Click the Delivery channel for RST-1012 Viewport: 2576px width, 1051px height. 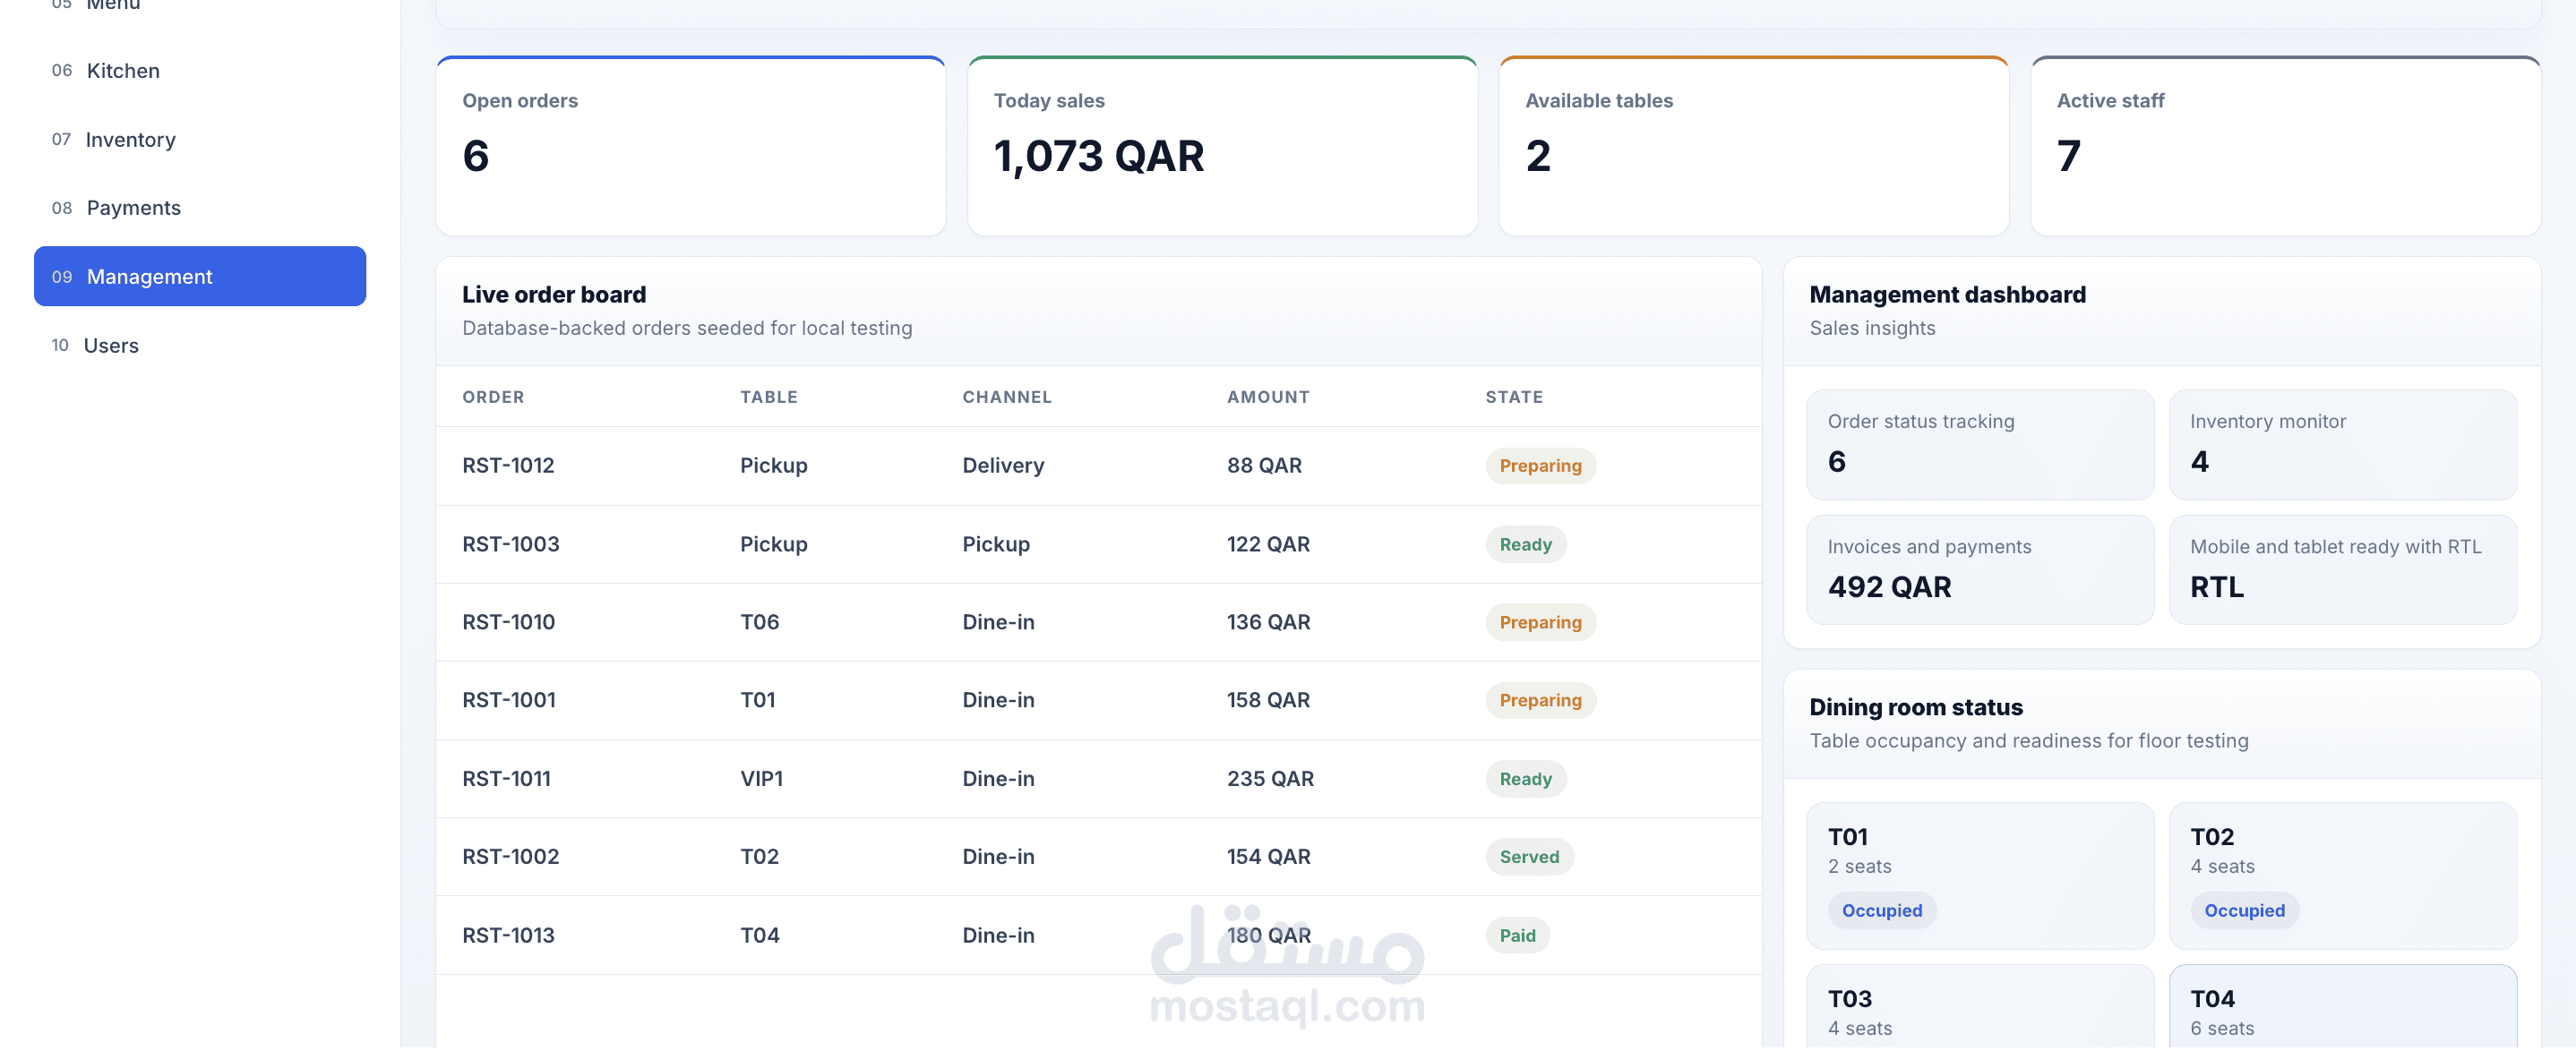(x=1003, y=466)
